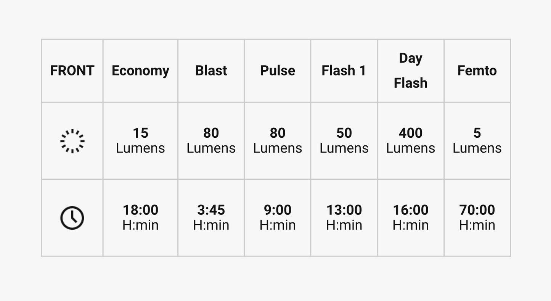This screenshot has width=551, height=301.
Task: Select the 50 Lumens cell
Action: (x=344, y=140)
